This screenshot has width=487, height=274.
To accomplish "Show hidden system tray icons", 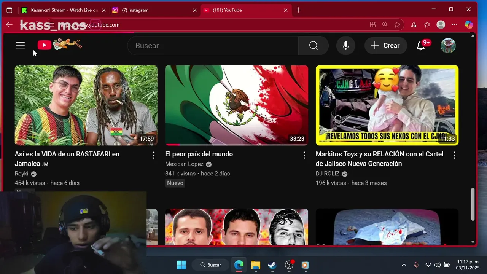I will tap(404, 265).
